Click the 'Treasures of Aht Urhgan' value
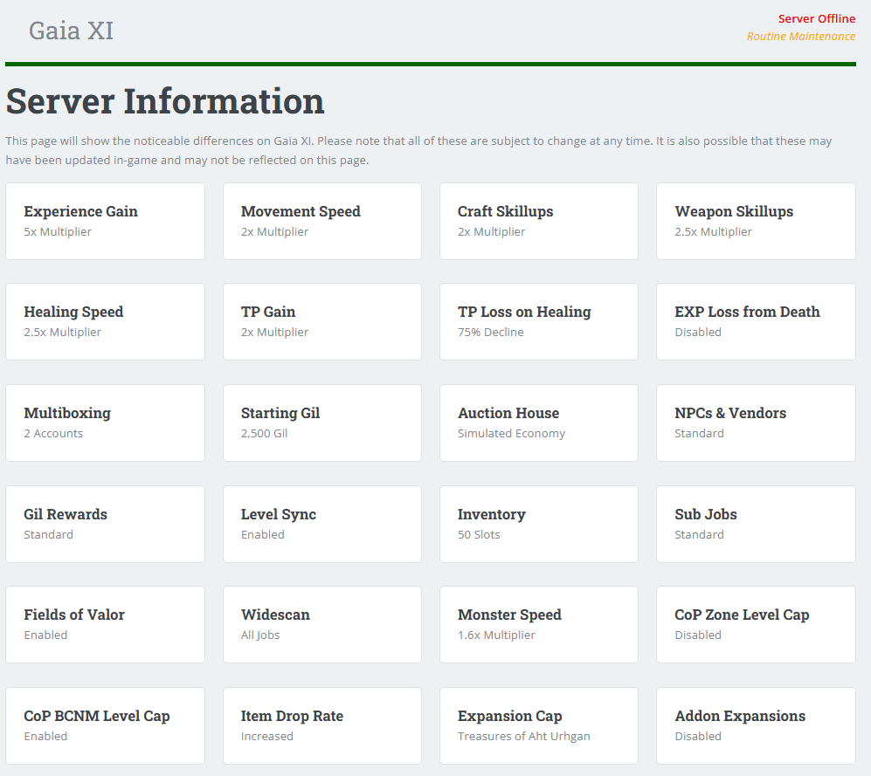871x776 pixels. pyautogui.click(x=524, y=736)
